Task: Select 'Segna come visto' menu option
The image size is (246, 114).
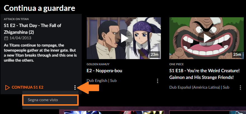Action: [50, 100]
